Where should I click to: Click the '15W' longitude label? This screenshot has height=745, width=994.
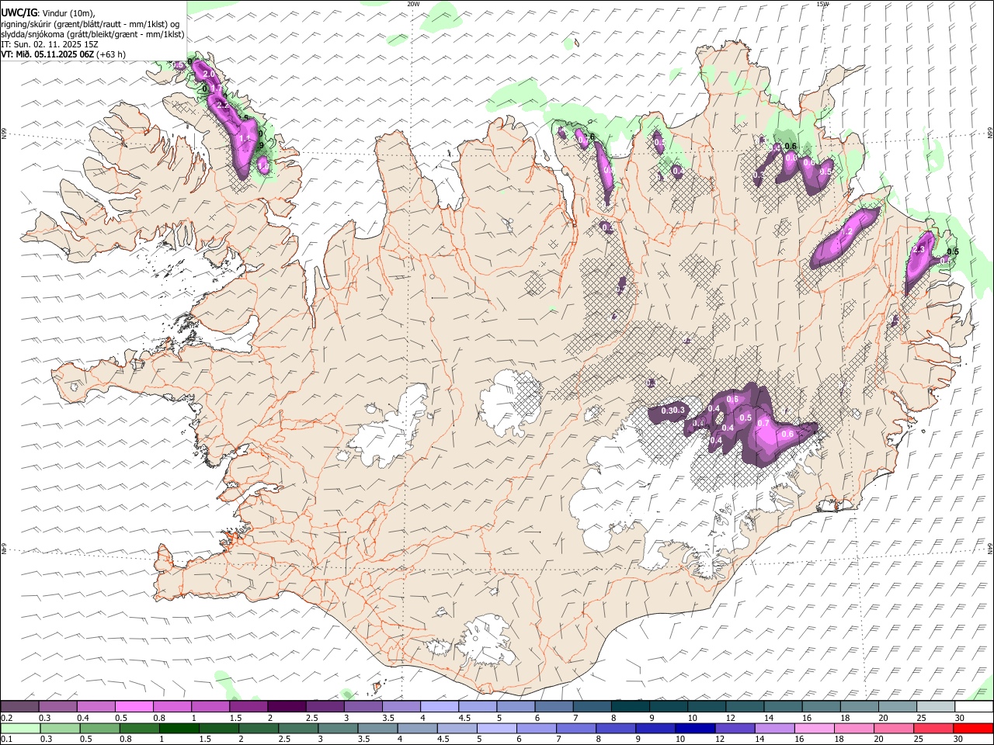[823, 4]
